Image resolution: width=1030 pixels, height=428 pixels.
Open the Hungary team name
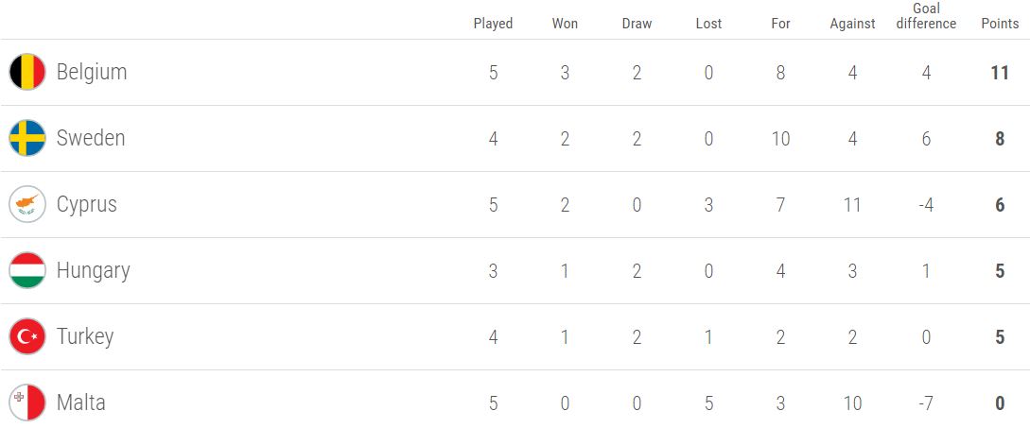[94, 271]
